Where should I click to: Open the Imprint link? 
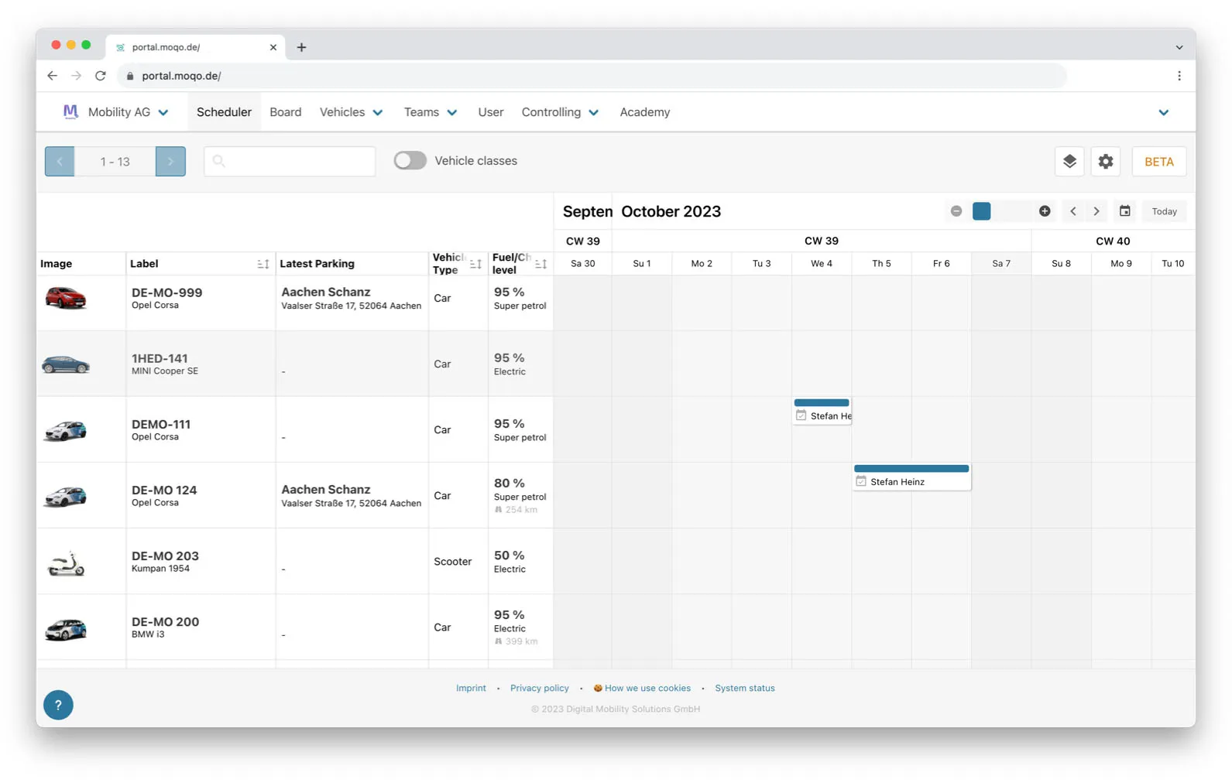(471, 688)
